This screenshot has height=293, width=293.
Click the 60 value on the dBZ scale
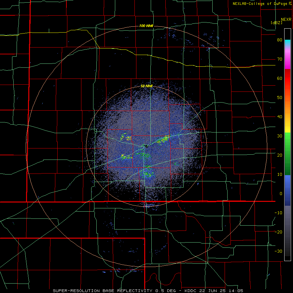[280, 78]
